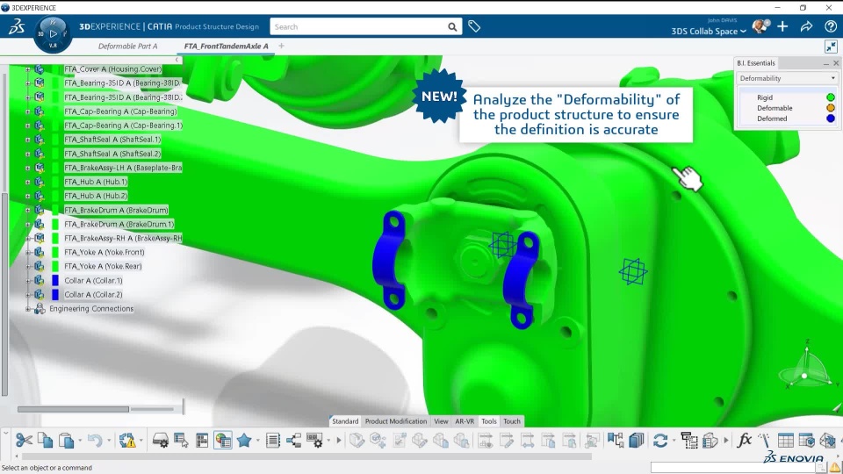
Task: Open the AR-VR toolbar tab
Action: 465,421
